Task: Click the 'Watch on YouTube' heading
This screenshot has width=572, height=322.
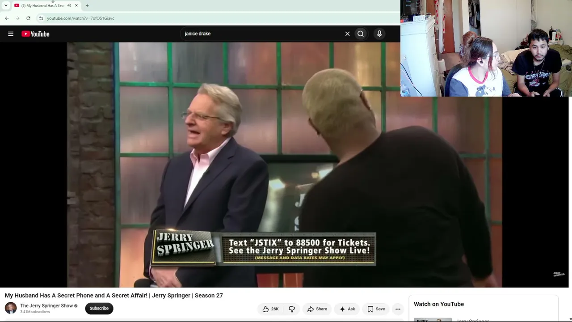Action: click(x=439, y=304)
